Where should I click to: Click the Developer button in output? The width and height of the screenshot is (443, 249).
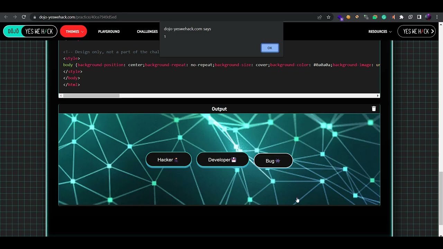[x=223, y=160]
